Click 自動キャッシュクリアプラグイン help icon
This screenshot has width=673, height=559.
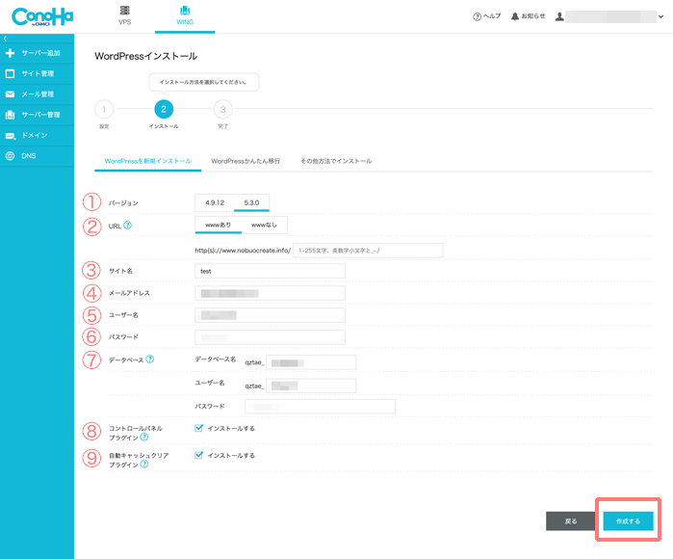click(x=144, y=464)
